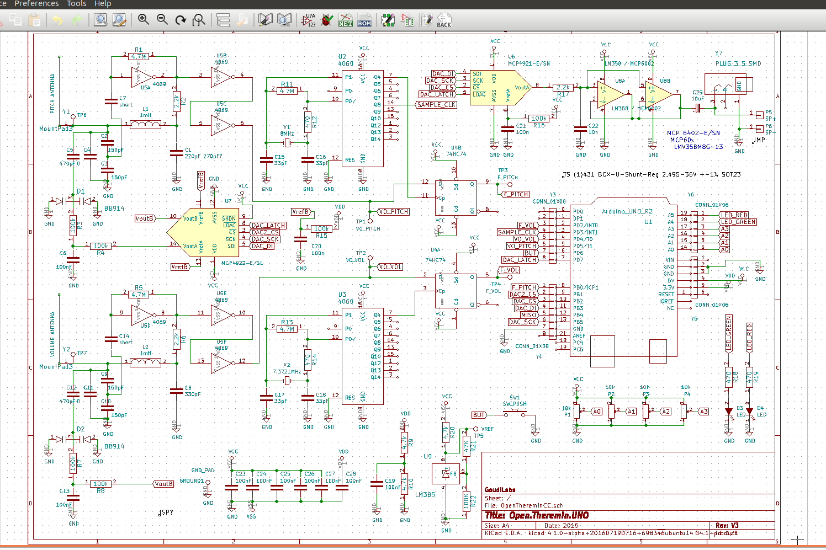The width and height of the screenshot is (826, 550).
Task: Click the BACK import footprint icon
Action: [x=444, y=20]
